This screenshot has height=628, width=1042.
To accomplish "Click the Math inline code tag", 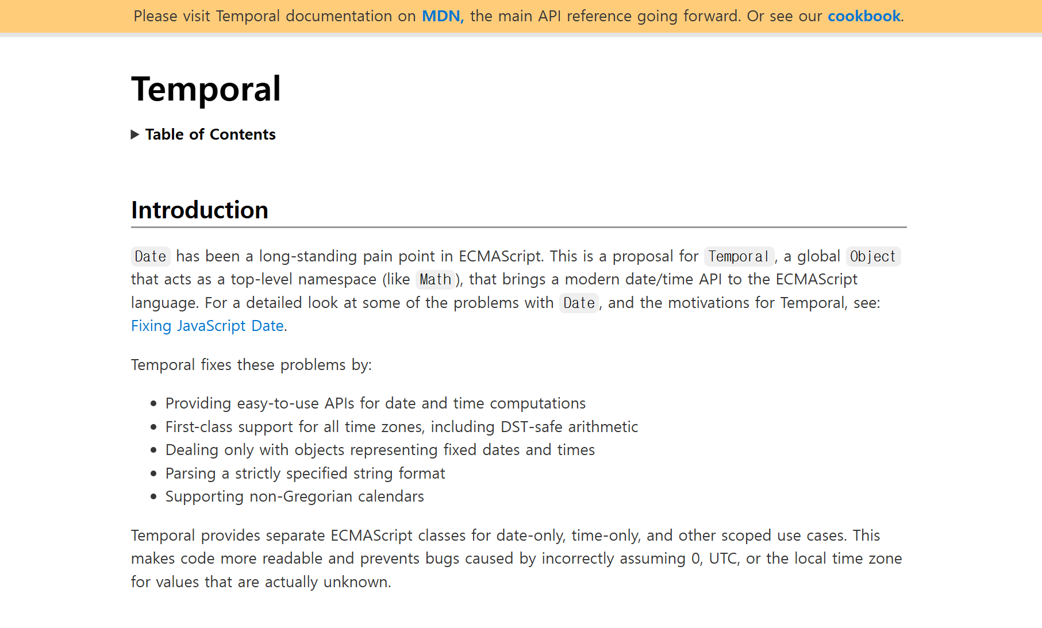I will coord(435,280).
